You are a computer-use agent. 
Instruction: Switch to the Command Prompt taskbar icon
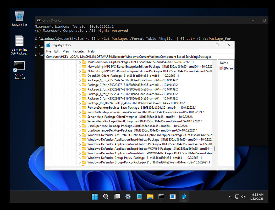pyautogui.click(x=161, y=196)
